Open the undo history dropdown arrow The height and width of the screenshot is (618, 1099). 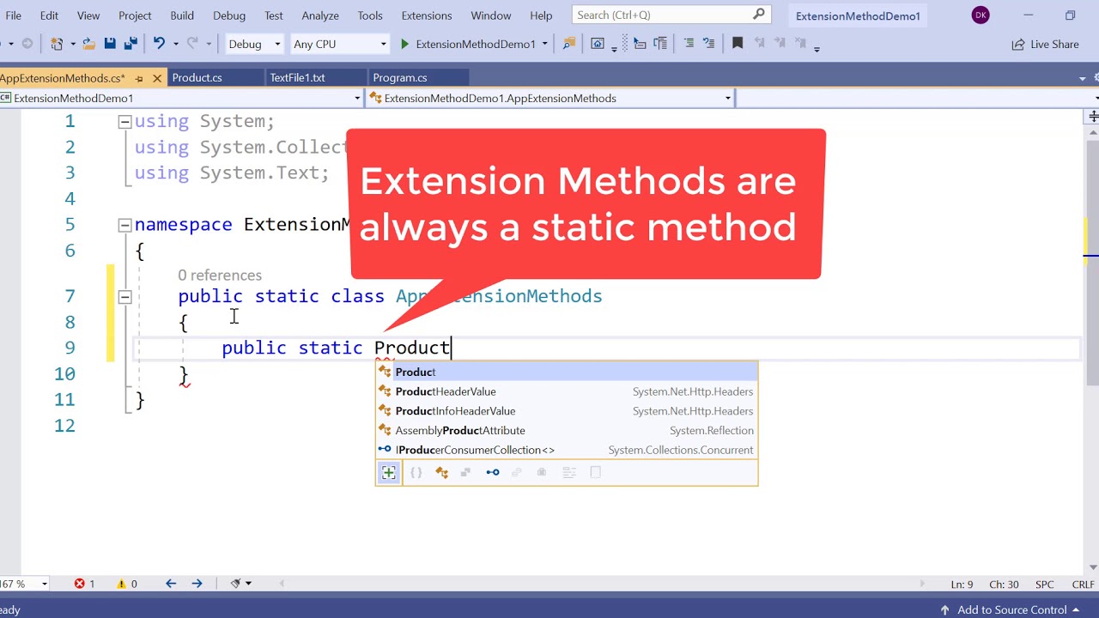coord(175,44)
